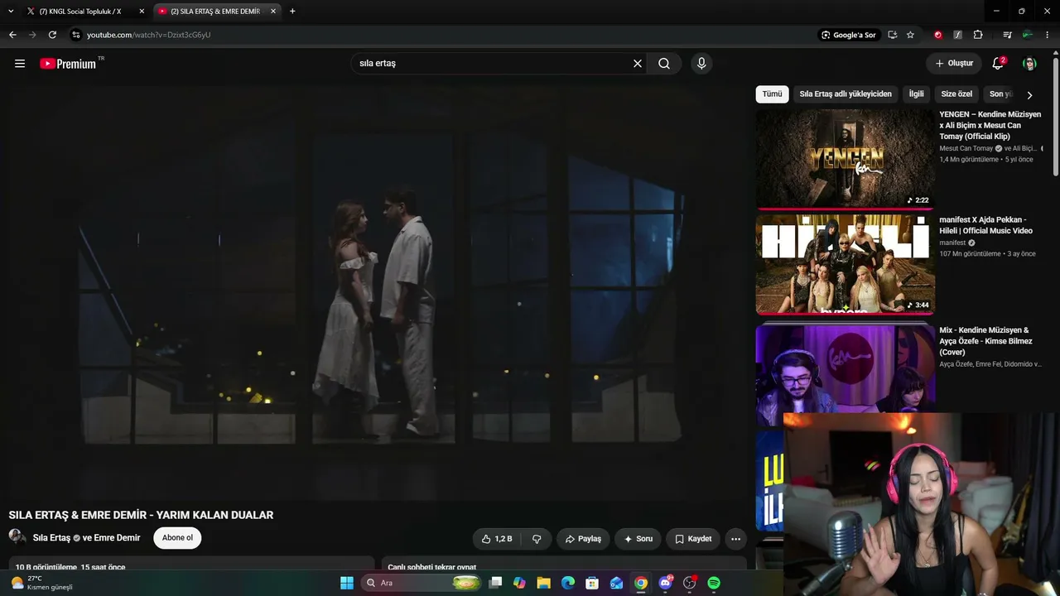Select the İlgili filter chip
1060x596 pixels.
916,94
